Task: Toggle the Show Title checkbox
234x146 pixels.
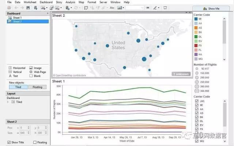Action: click(x=10, y=142)
